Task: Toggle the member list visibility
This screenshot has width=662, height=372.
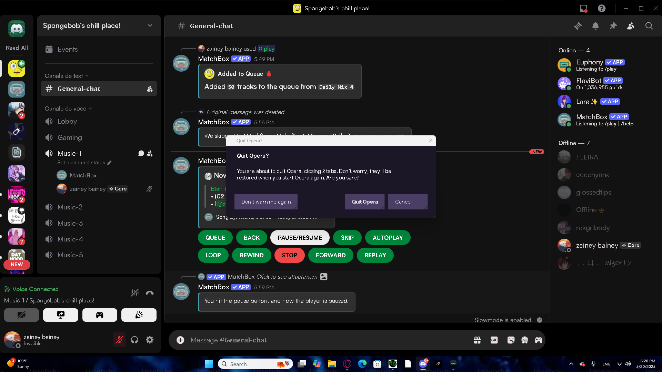Action: [x=631, y=26]
